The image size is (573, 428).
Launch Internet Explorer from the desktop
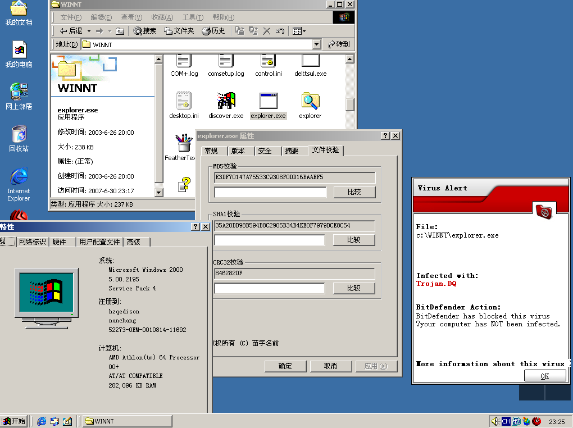[x=19, y=185]
